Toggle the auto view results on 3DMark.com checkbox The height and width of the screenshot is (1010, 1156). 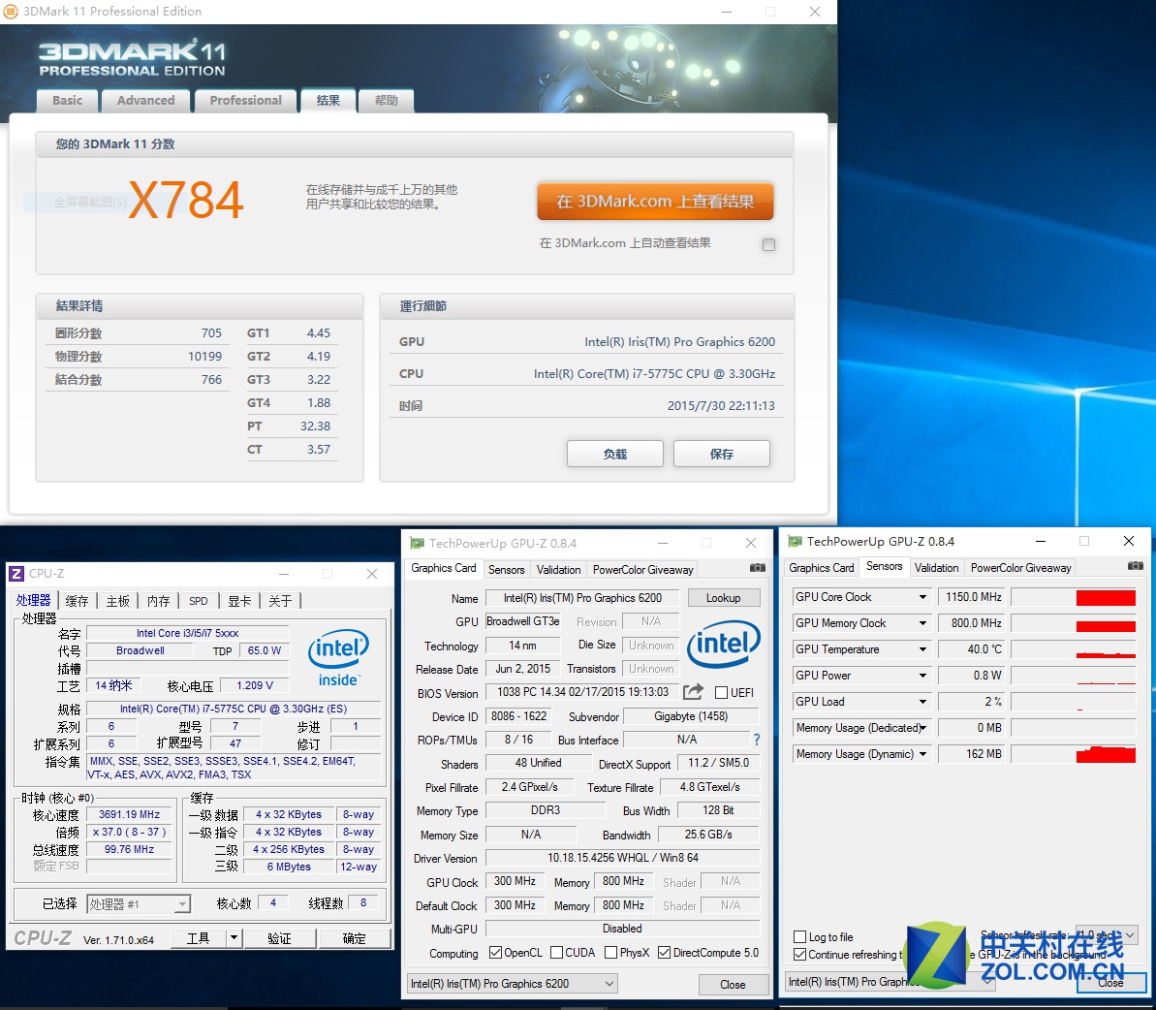tap(768, 244)
